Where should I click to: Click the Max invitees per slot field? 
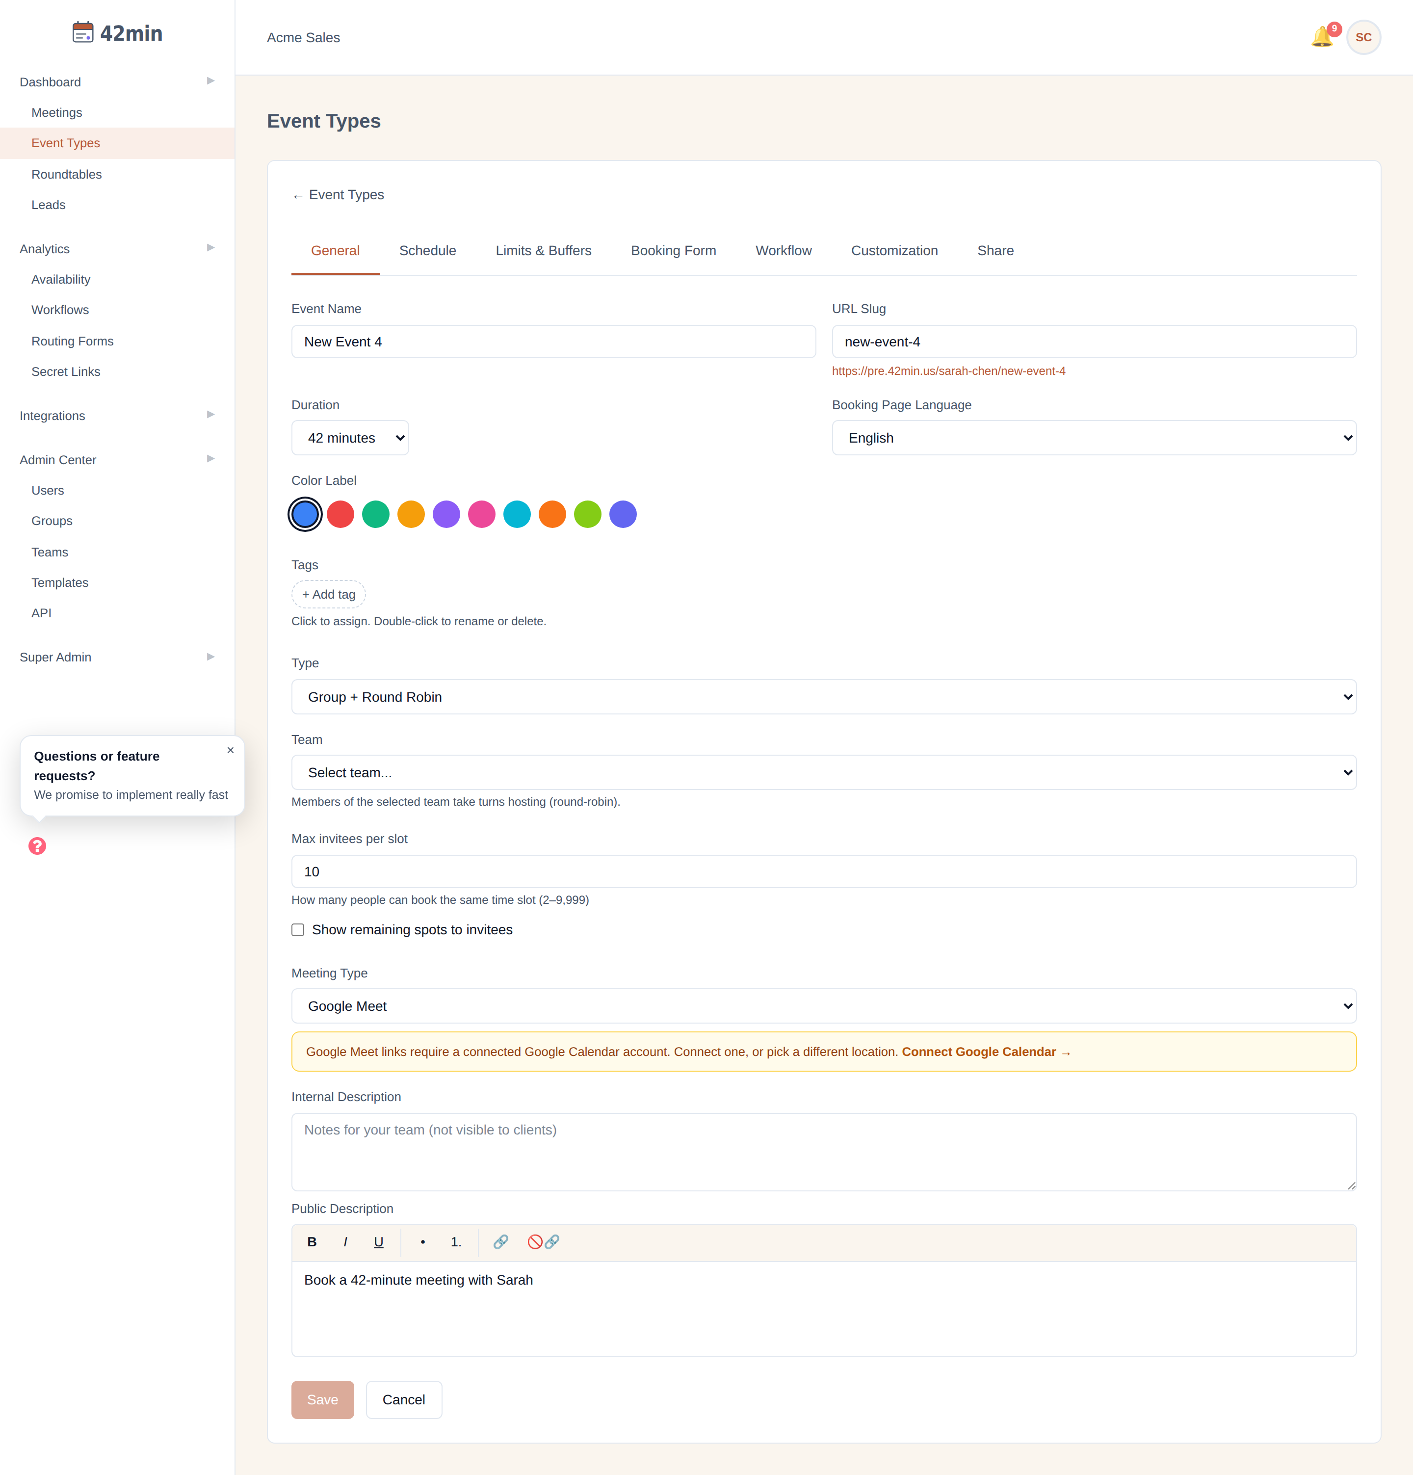pos(824,871)
